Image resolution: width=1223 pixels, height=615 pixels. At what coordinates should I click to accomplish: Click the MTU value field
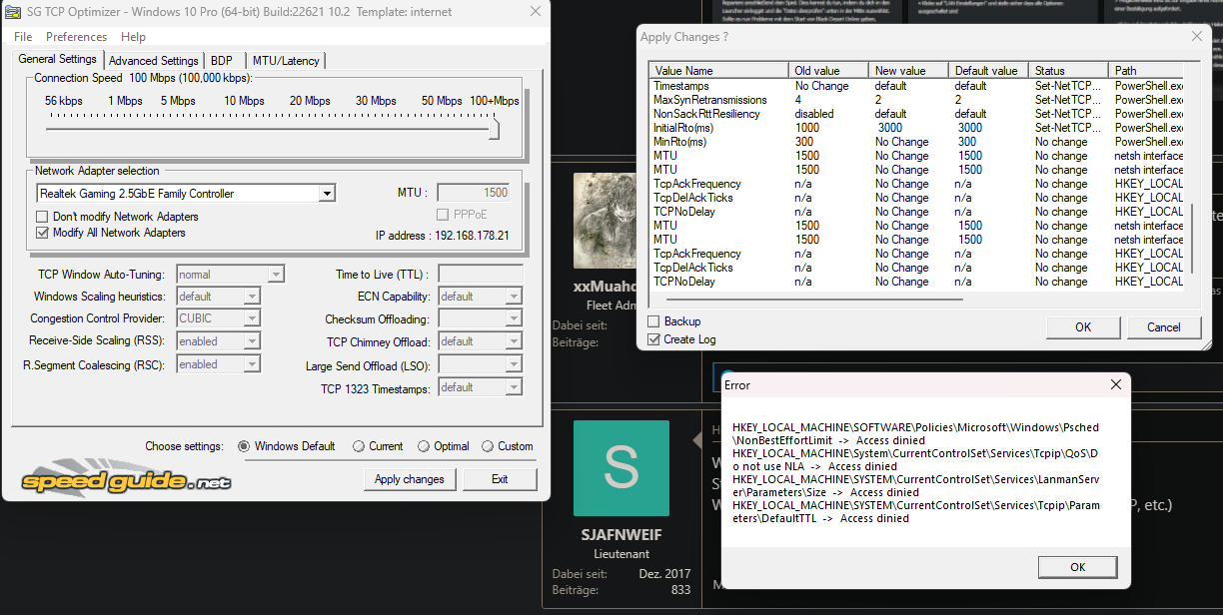tap(474, 193)
